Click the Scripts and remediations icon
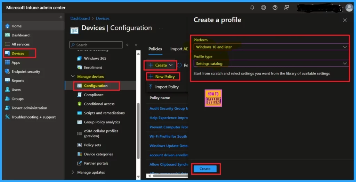 (80, 113)
